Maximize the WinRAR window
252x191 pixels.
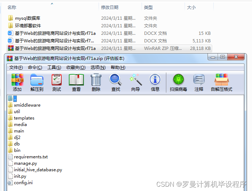click(x=223, y=57)
